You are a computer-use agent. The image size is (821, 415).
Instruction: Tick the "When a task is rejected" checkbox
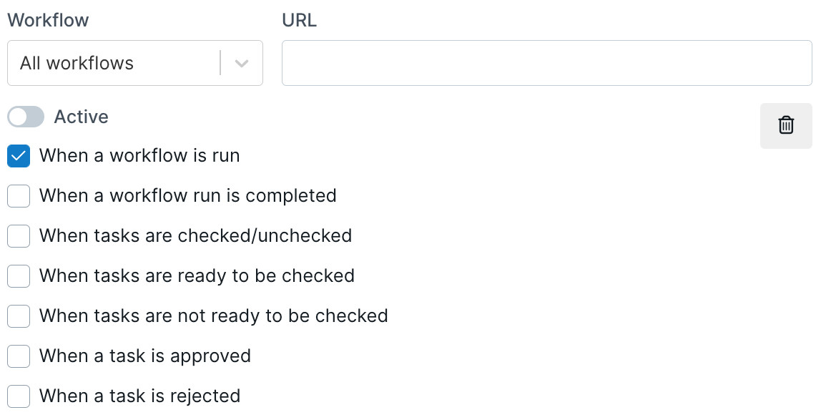click(19, 396)
